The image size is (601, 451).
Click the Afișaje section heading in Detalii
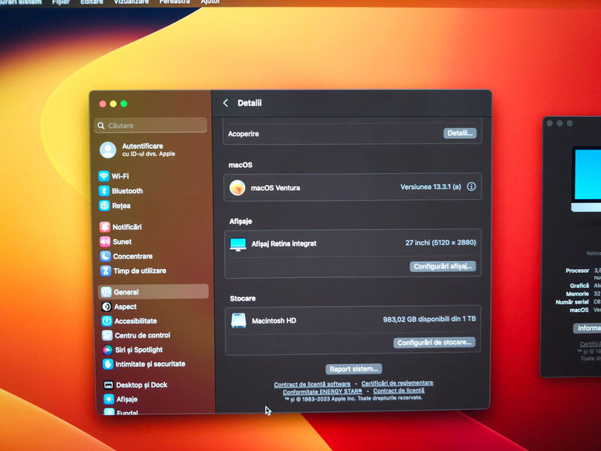click(240, 221)
